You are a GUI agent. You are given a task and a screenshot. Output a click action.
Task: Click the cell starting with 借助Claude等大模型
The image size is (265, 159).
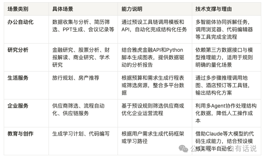(226, 137)
